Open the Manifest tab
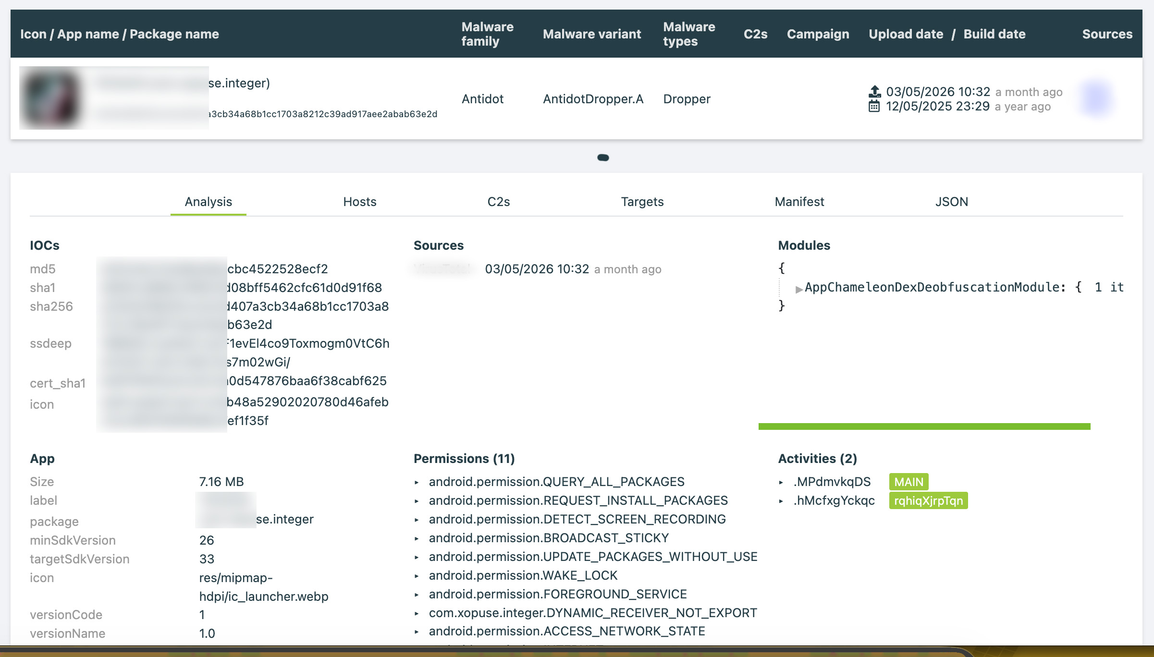 coord(799,202)
